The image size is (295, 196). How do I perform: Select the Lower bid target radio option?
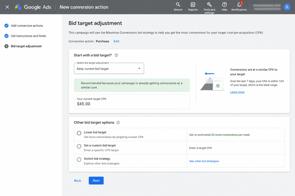(x=79, y=133)
